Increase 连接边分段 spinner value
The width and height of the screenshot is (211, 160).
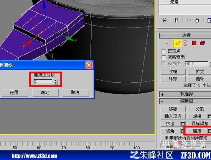tap(56, 80)
